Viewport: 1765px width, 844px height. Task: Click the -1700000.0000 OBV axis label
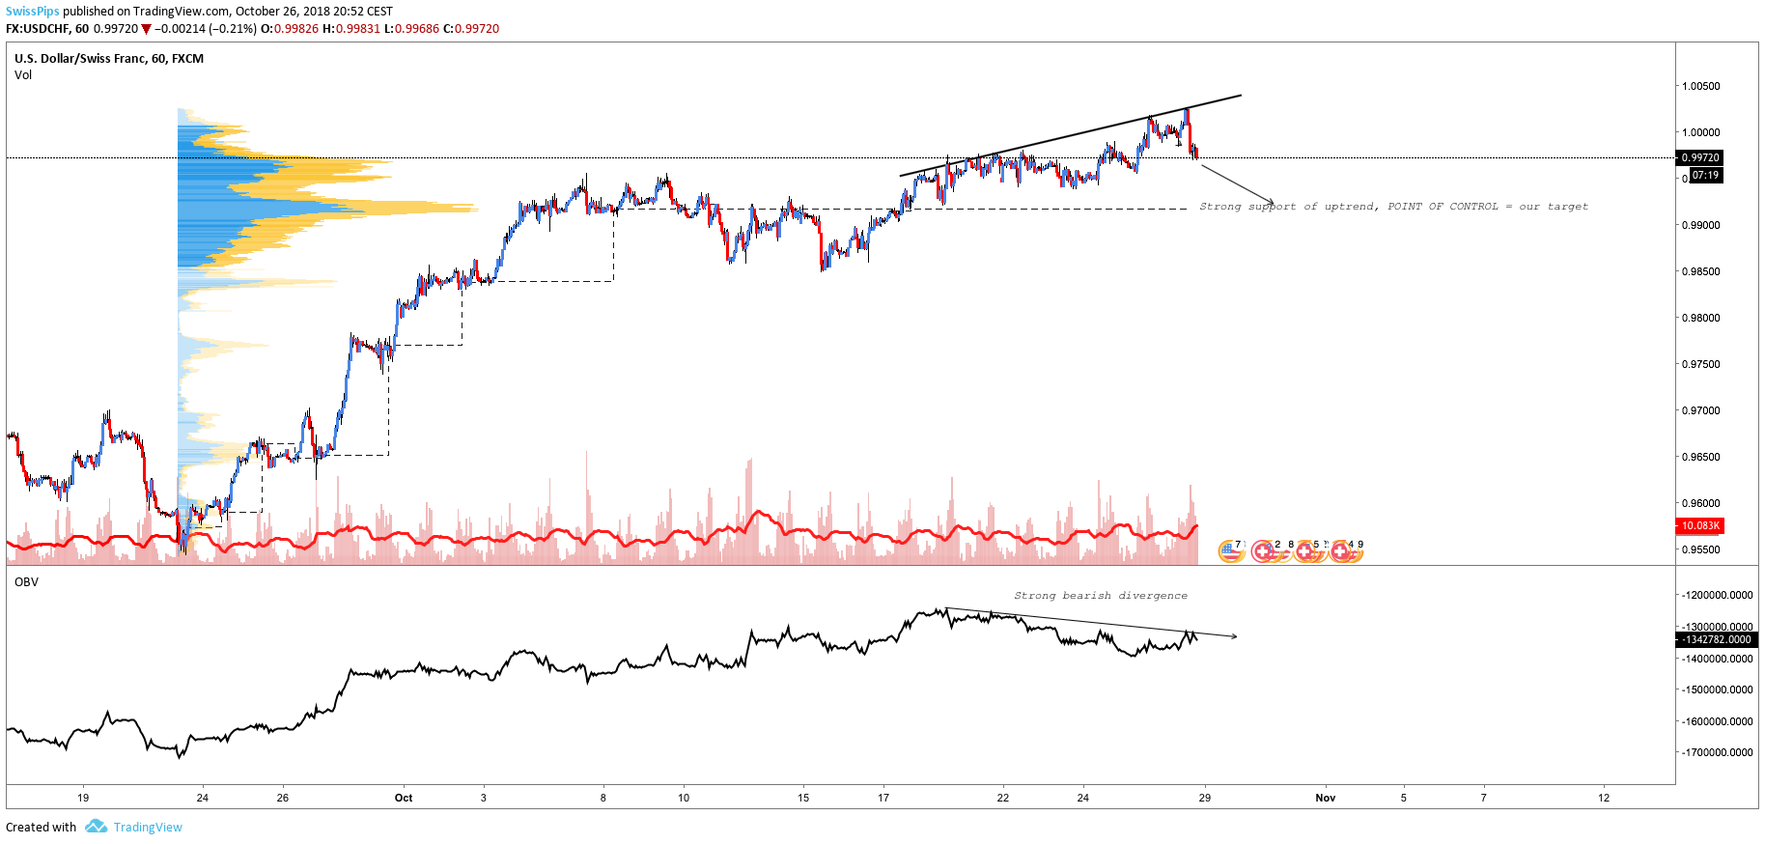[1717, 753]
